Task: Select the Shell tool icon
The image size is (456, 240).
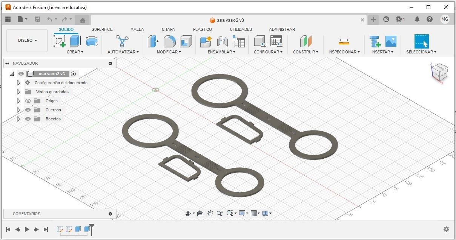Action: click(186, 41)
